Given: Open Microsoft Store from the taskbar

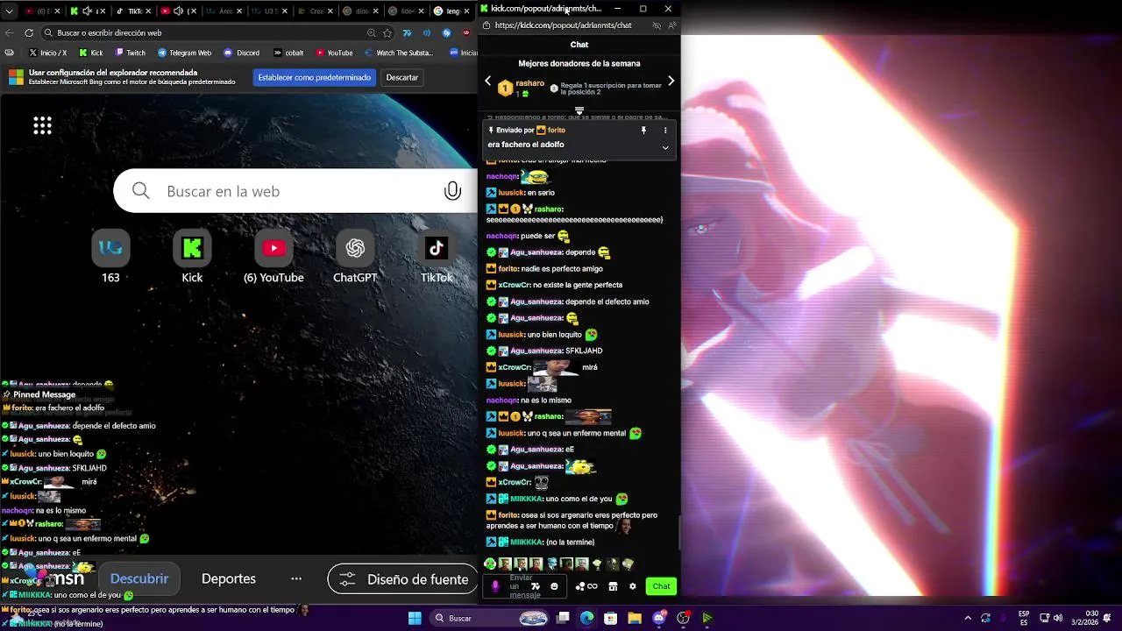Looking at the screenshot, I should [611, 618].
